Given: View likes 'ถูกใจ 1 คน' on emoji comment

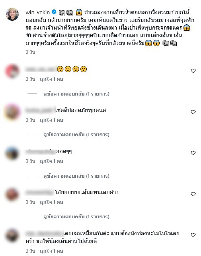Looking at the screenshot, I should tap(52, 79).
